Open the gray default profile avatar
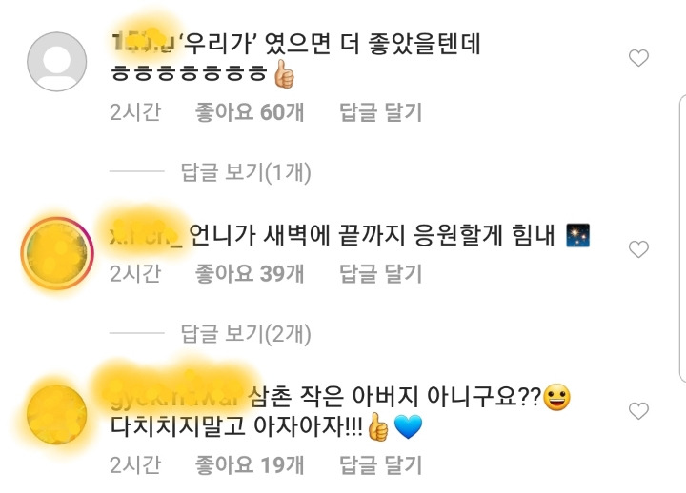Viewport: 686px width, 493px height. click(x=57, y=62)
